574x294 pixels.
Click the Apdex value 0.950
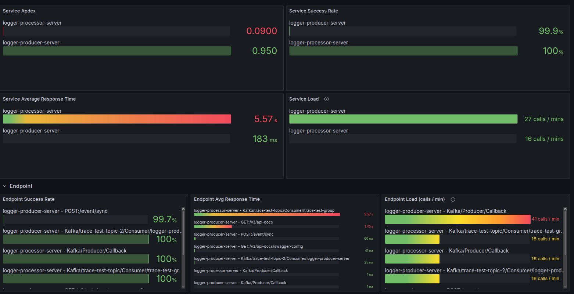click(265, 51)
